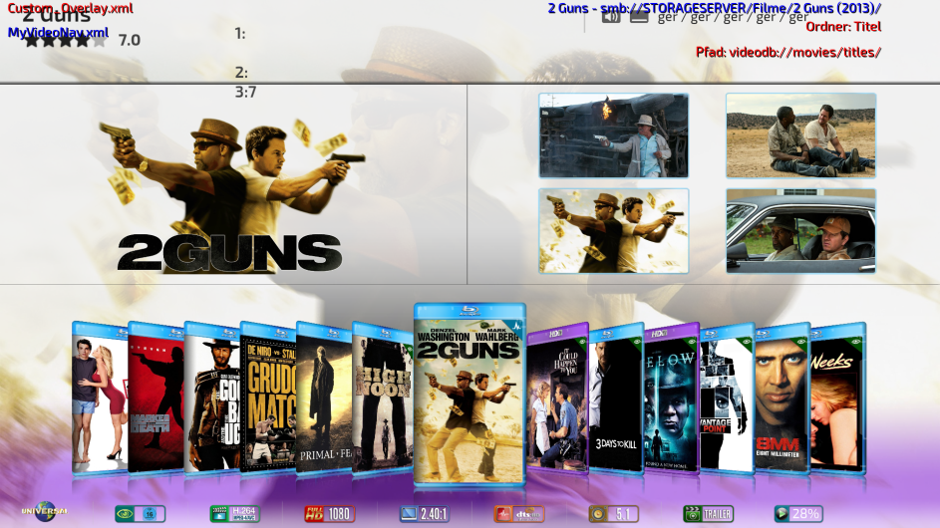Select the High Noon cover
This screenshot has width=940, height=528.
pyautogui.click(x=383, y=398)
